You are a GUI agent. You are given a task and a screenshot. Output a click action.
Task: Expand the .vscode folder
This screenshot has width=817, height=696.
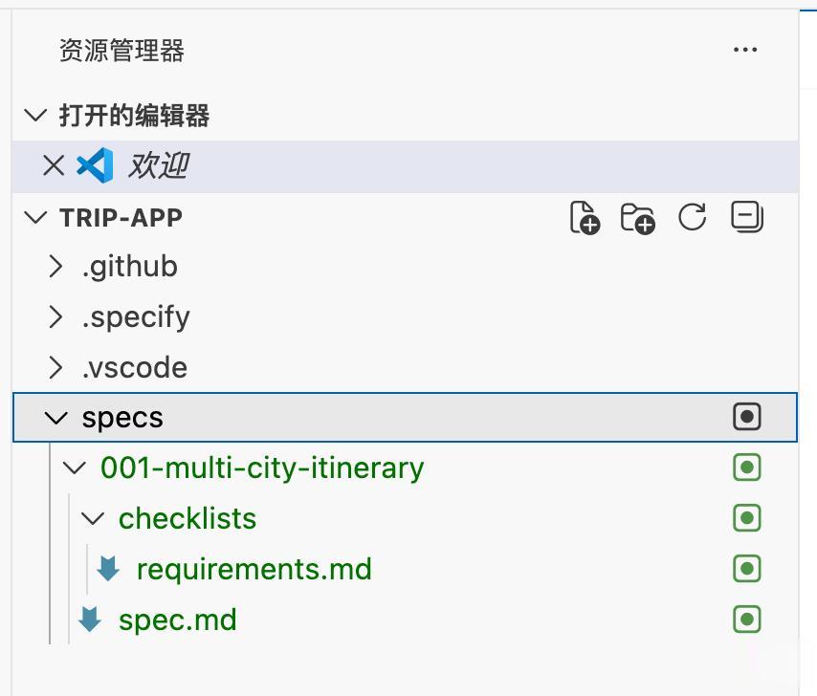(56, 368)
